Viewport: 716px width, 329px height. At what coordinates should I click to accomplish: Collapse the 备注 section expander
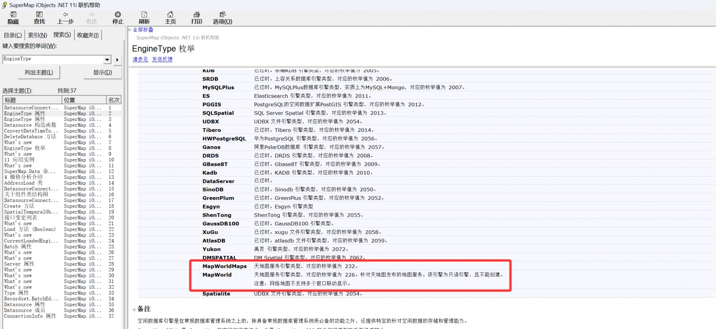[x=134, y=309]
